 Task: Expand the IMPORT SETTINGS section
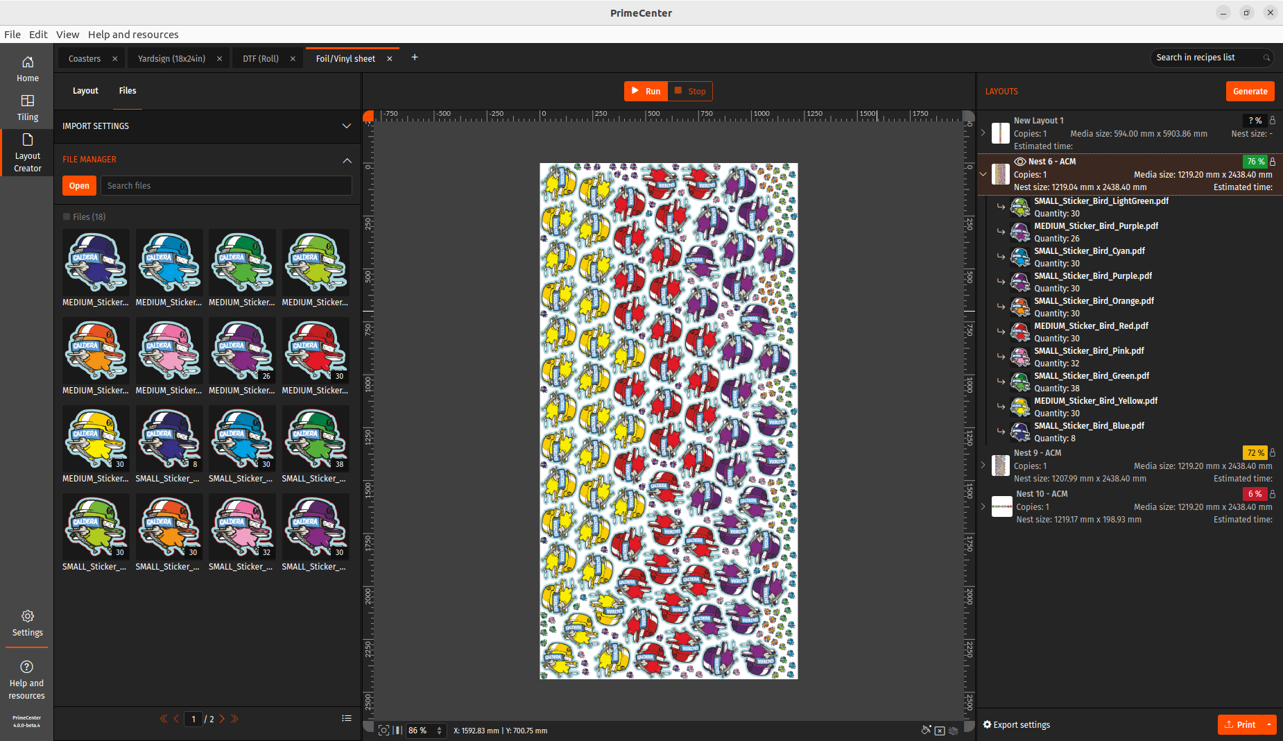pos(346,126)
